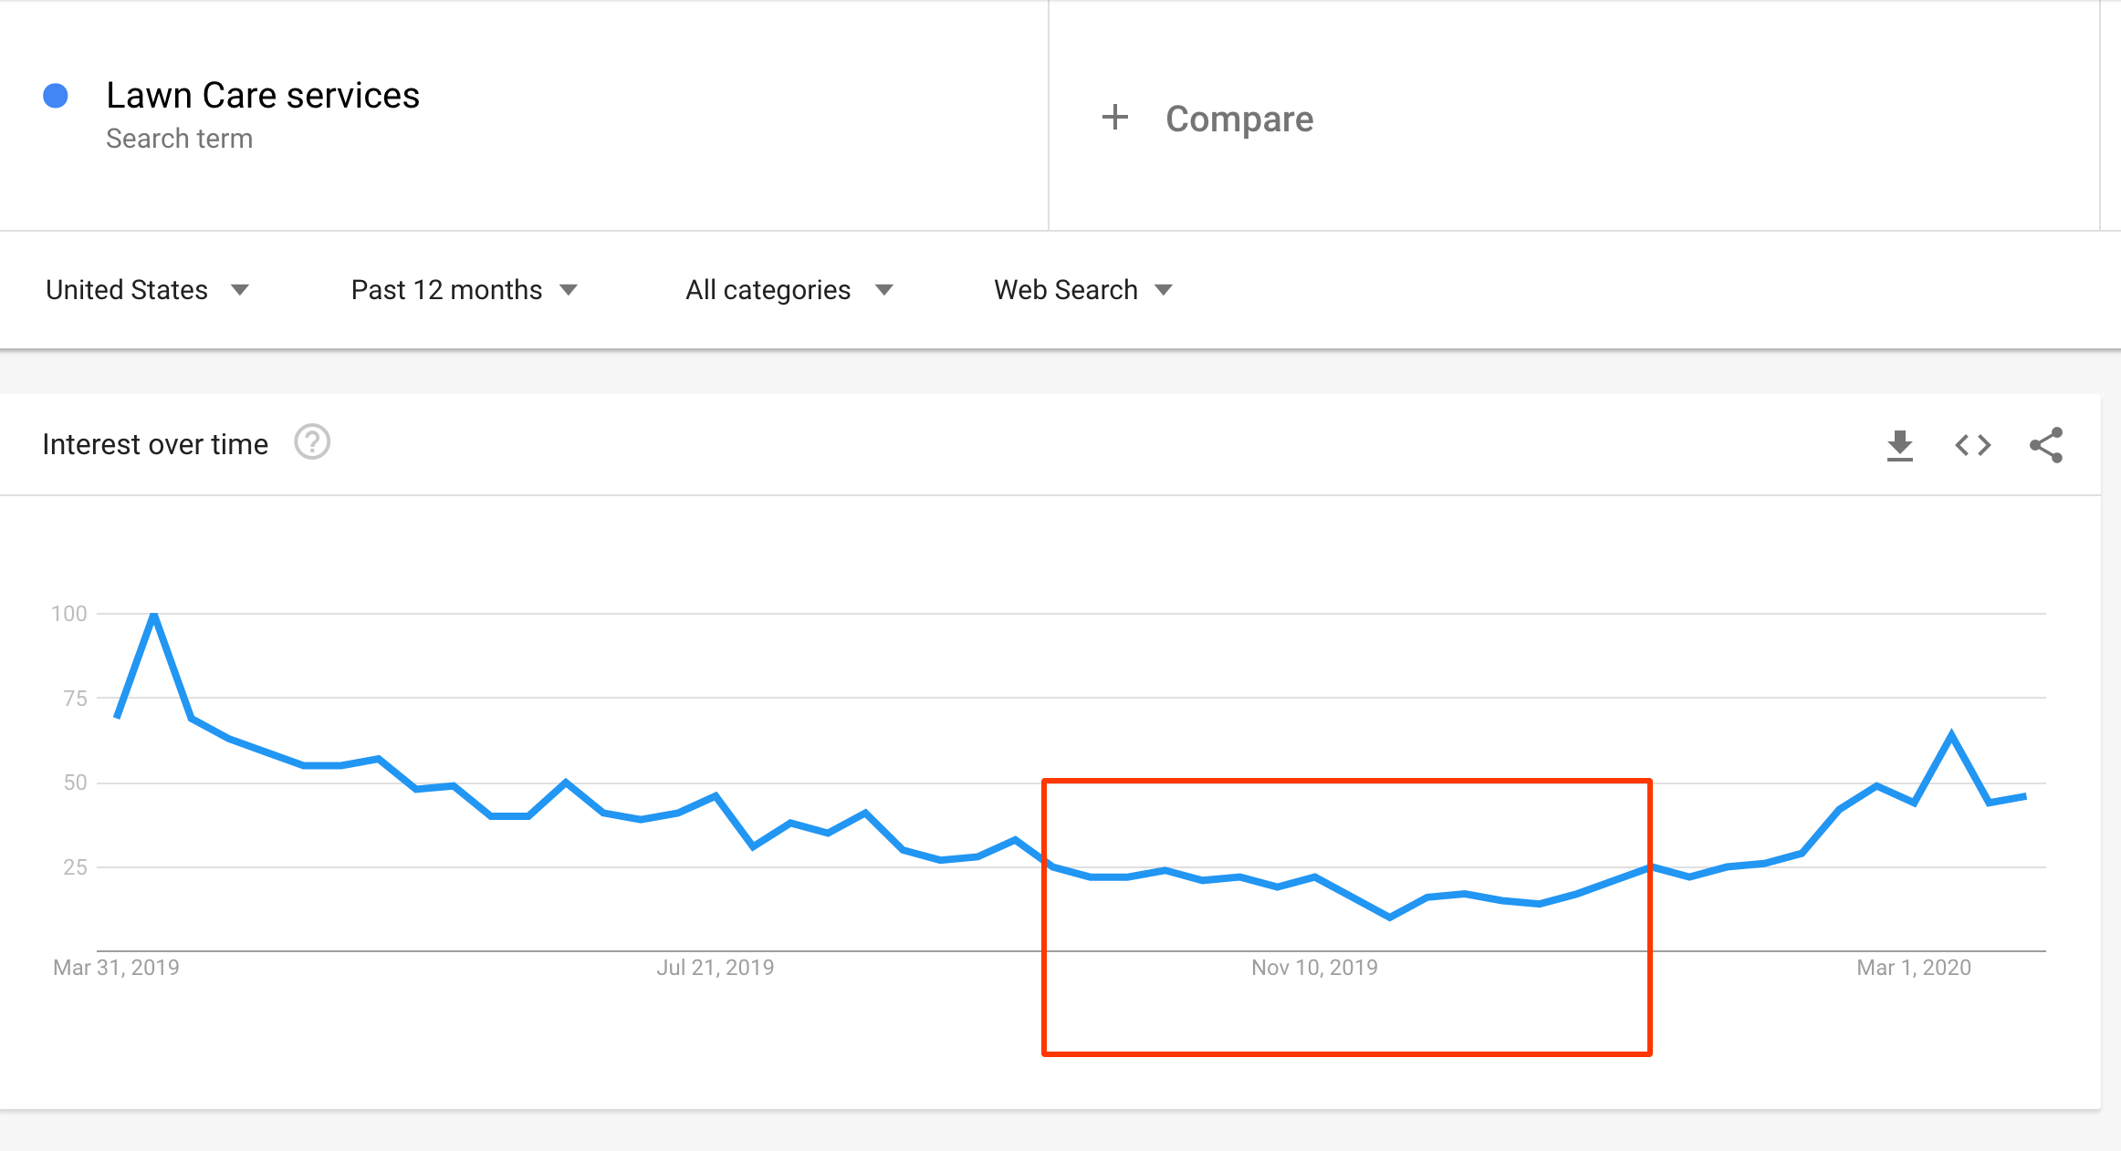Edit the Lawn Care services search term
Viewport: 2121px width, 1151px height.
[263, 95]
